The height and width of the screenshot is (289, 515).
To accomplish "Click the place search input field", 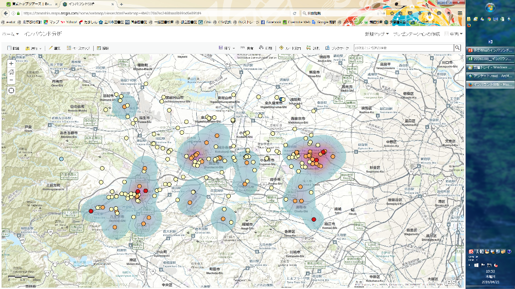I will tap(403, 48).
